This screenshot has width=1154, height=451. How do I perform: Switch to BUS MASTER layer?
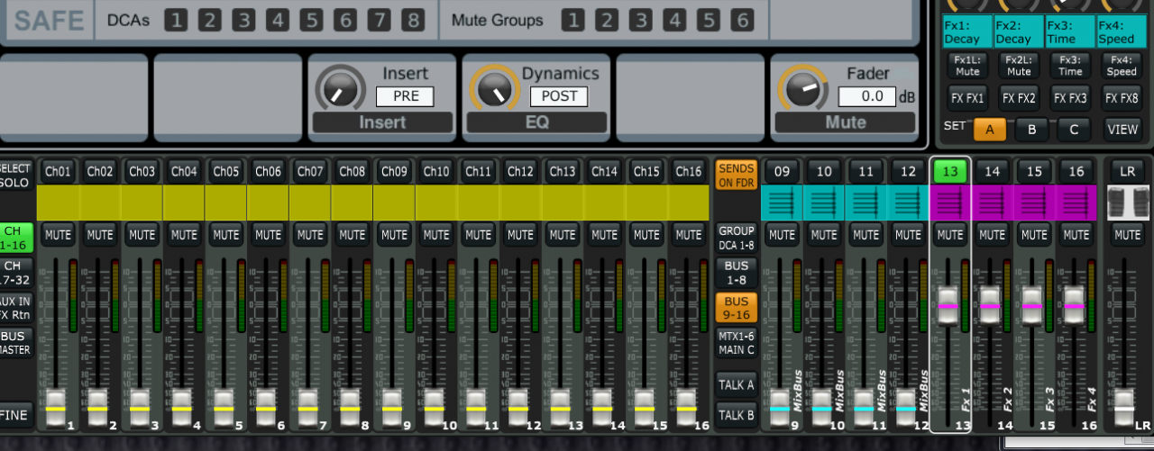pos(15,343)
